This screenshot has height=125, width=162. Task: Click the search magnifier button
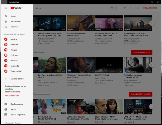click(112, 8)
